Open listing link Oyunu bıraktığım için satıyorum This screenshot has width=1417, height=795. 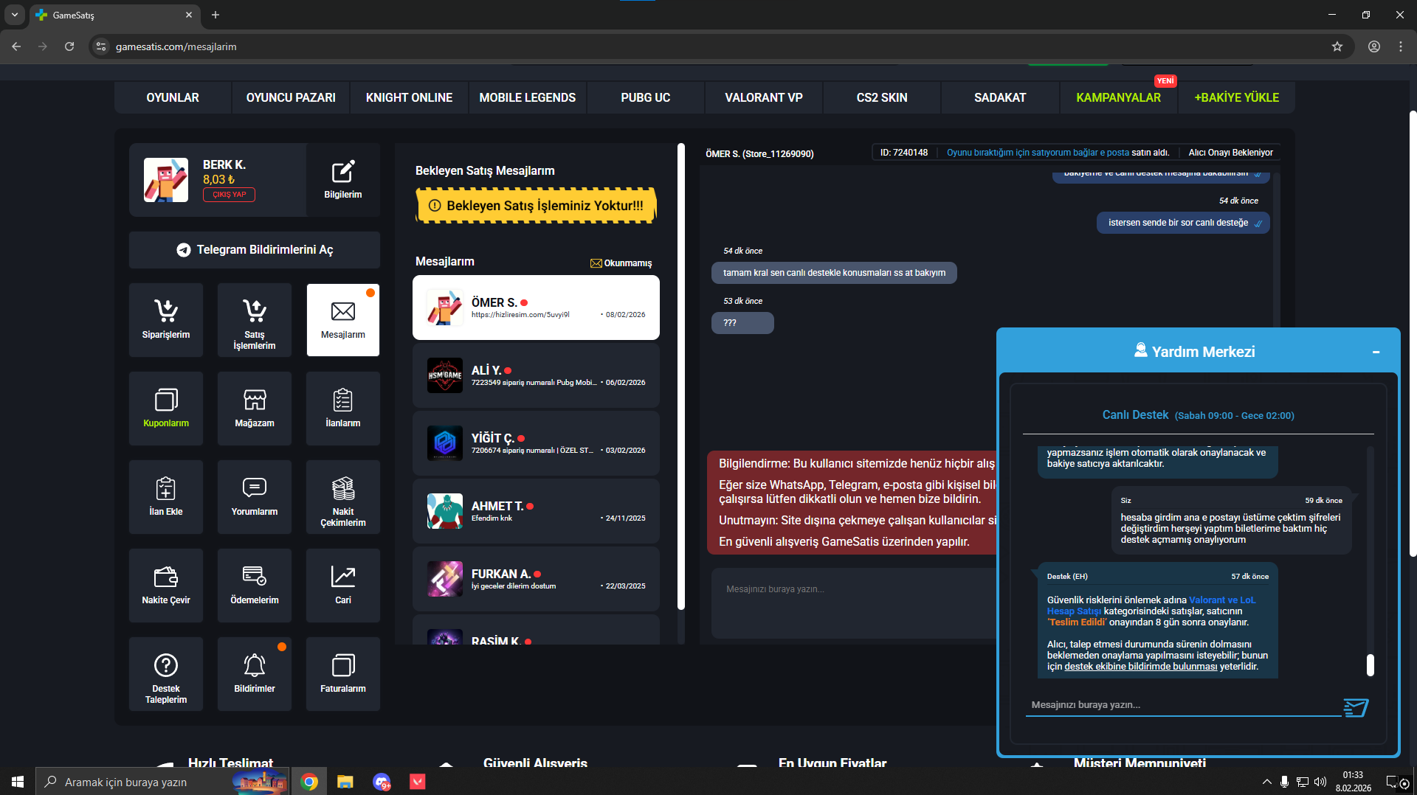tap(1038, 153)
